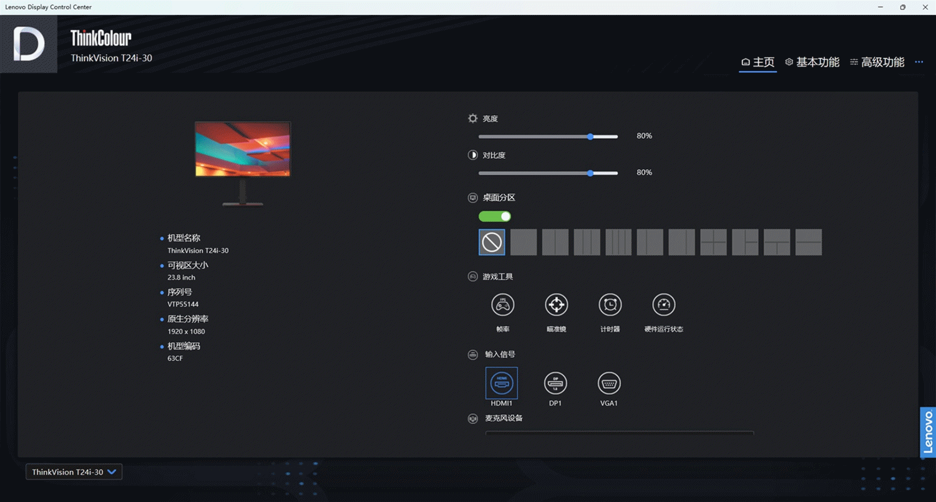The image size is (936, 502).
Task: Click the 23.8 inch viewable size value
Action: 182,278
